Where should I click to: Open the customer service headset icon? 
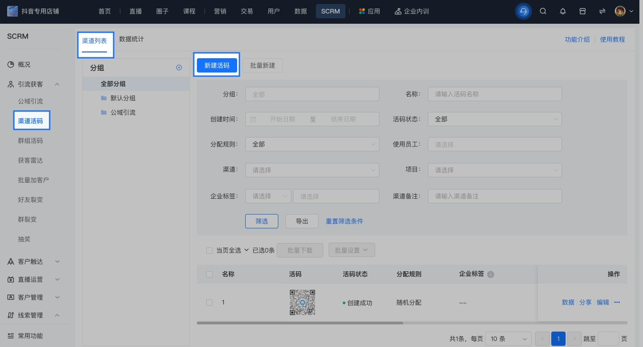524,11
